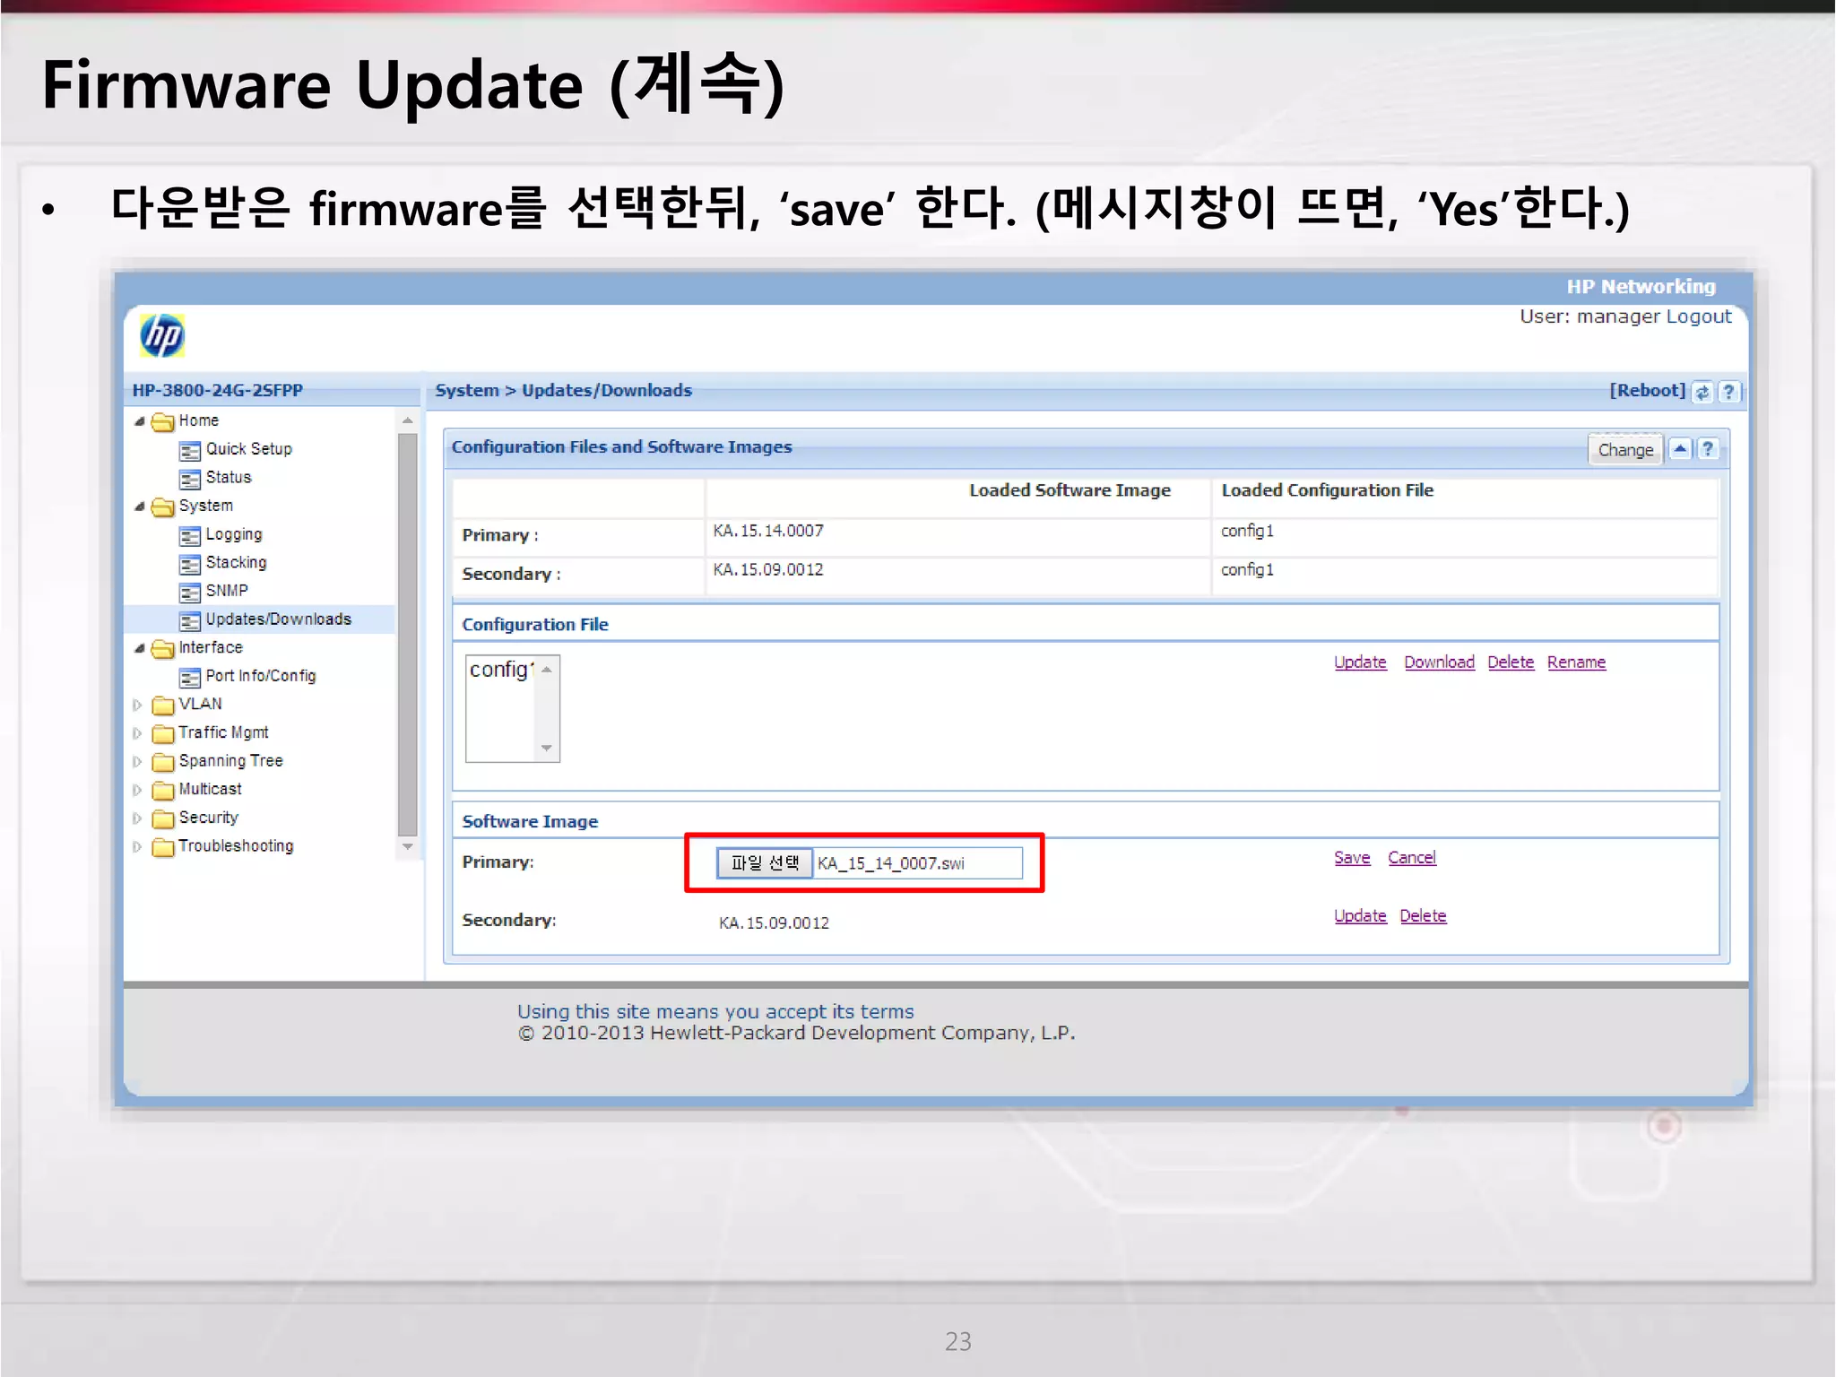Collapse panel with the up-arrow icon by Change
This screenshot has height=1377, width=1836.
coord(1680,449)
